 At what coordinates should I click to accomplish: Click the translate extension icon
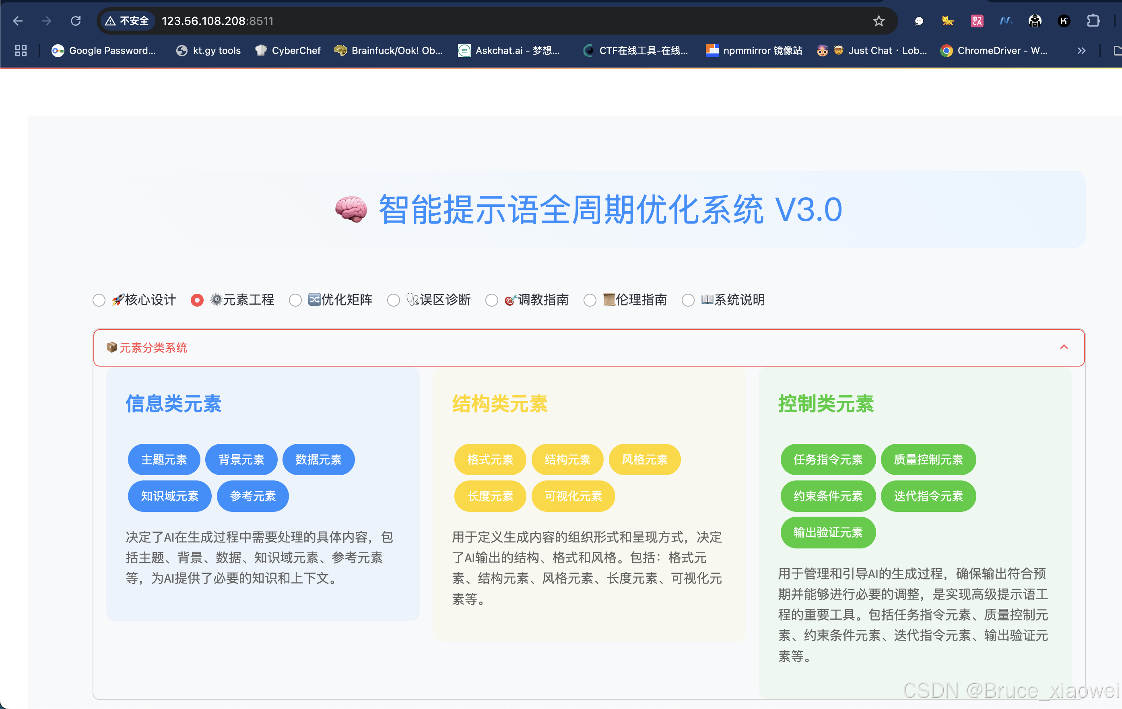(977, 21)
